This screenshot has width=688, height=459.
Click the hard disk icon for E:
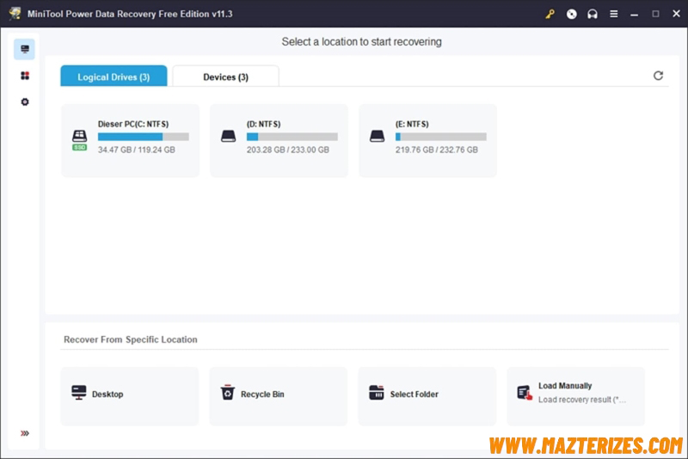pyautogui.click(x=377, y=137)
